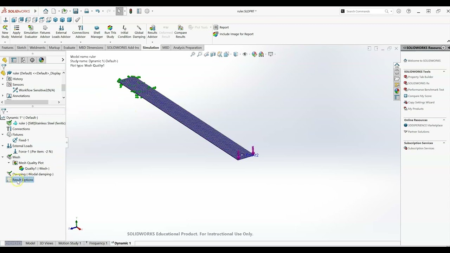
Task: Open Global Damping settings
Action: (x=139, y=32)
